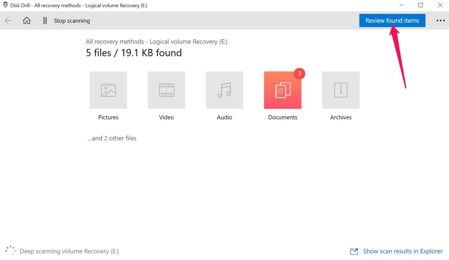This screenshot has height=260, width=449.
Task: Click Review found items
Action: [392, 20]
